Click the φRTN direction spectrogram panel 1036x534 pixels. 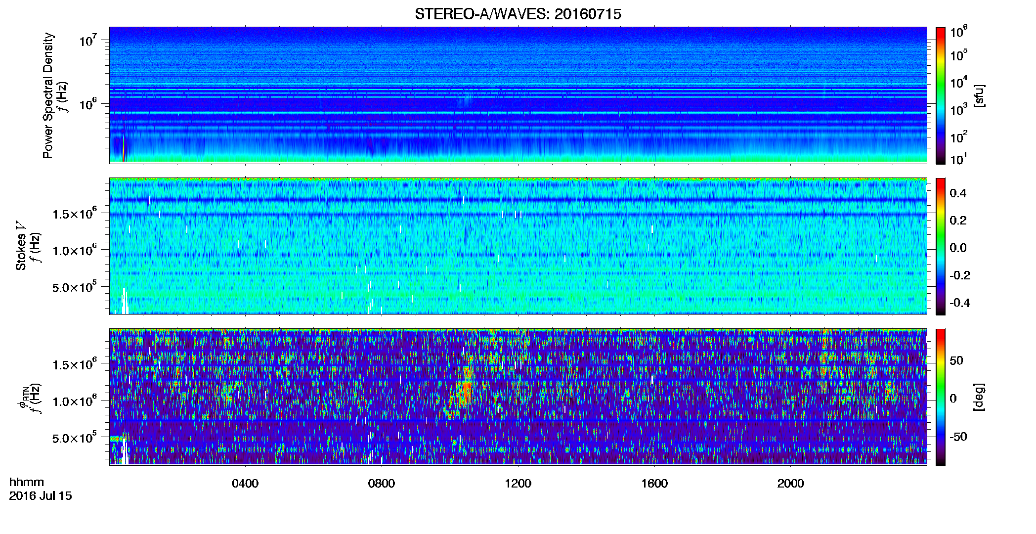[x=518, y=397]
